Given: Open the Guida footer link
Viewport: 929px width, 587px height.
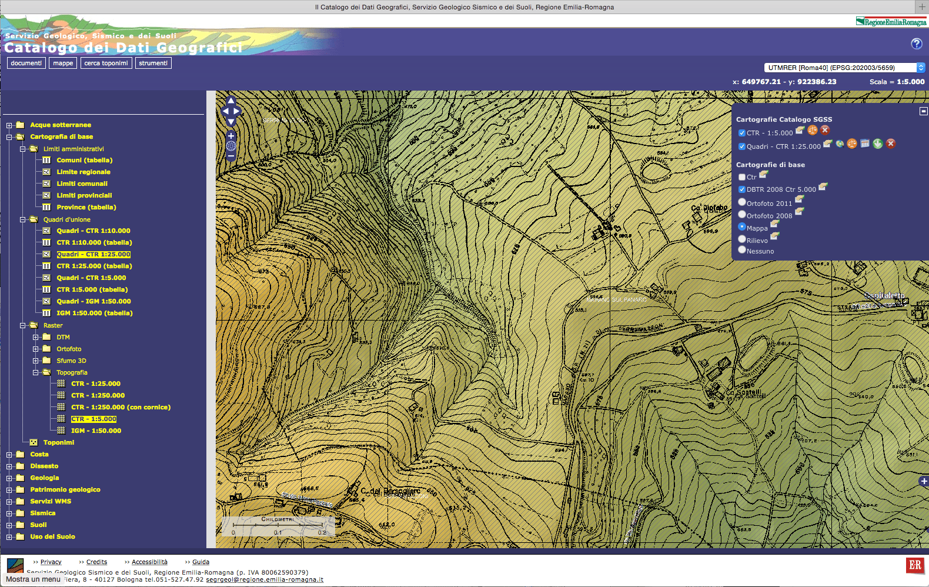Looking at the screenshot, I should [x=200, y=562].
